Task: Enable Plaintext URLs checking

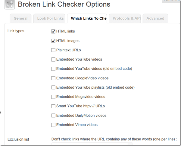Action: [x=53, y=50]
